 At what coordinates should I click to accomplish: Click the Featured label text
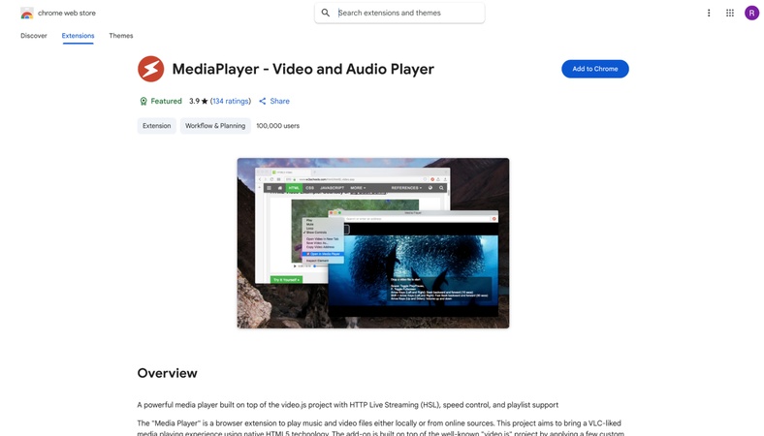(166, 102)
